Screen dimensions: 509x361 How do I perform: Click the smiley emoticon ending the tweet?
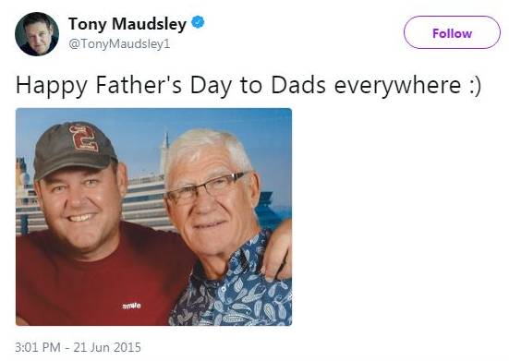[475, 86]
